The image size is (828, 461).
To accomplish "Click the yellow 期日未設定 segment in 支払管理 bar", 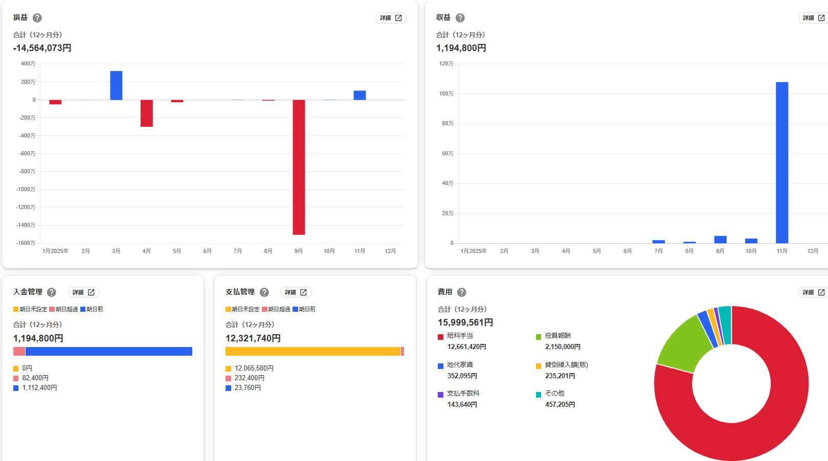I will pos(312,352).
